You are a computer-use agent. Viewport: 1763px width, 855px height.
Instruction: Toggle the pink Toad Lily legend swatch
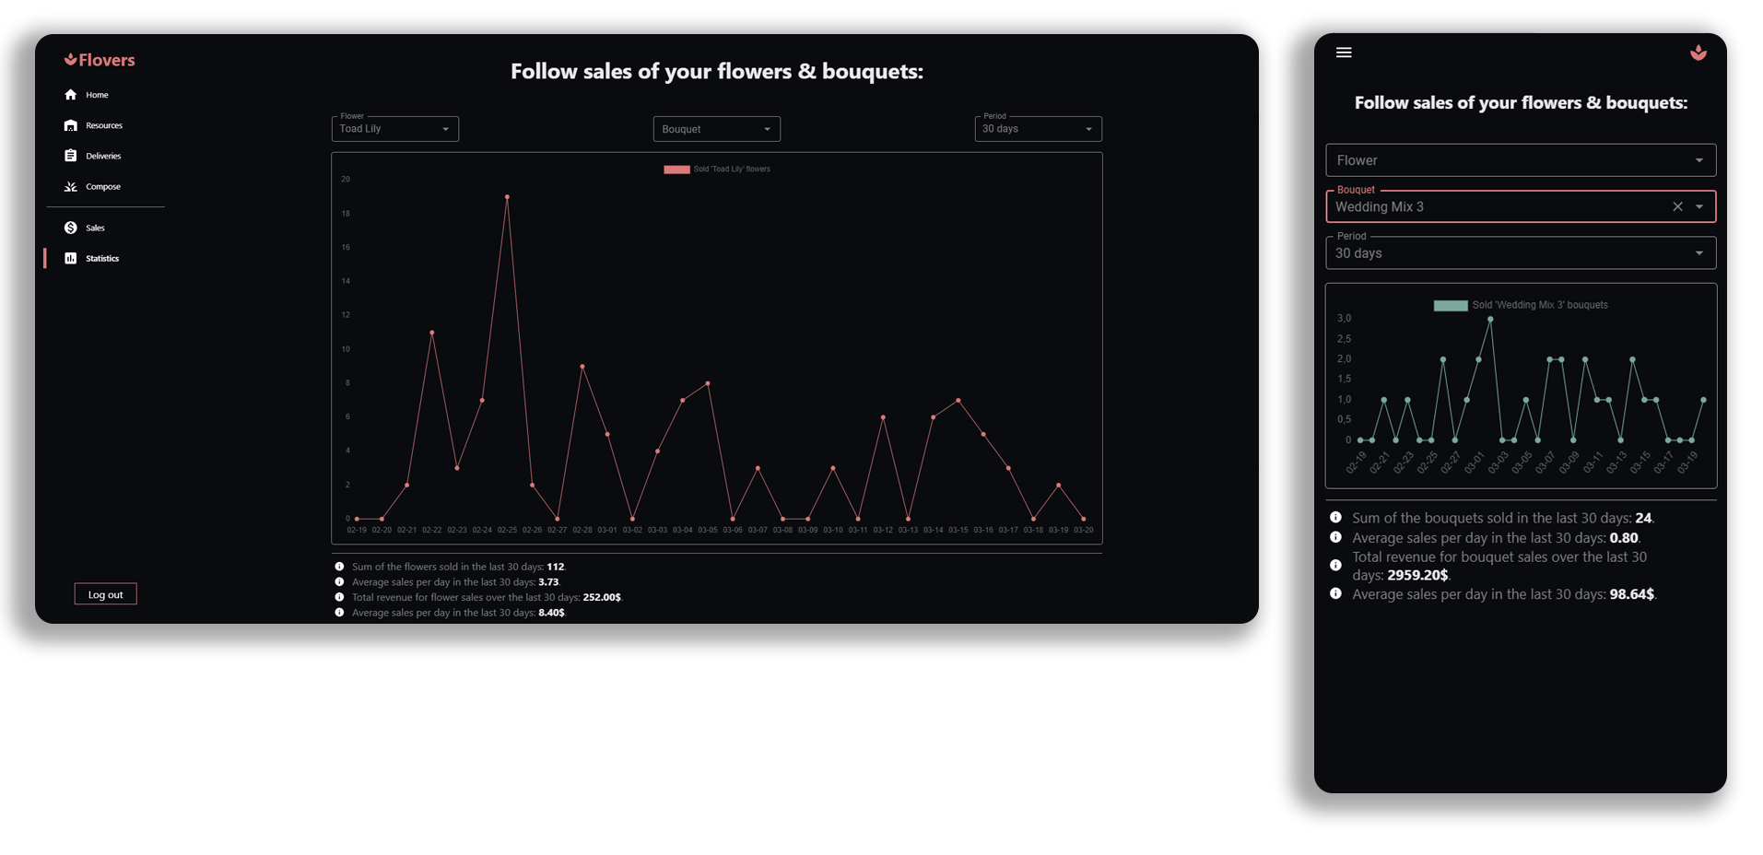[676, 170]
